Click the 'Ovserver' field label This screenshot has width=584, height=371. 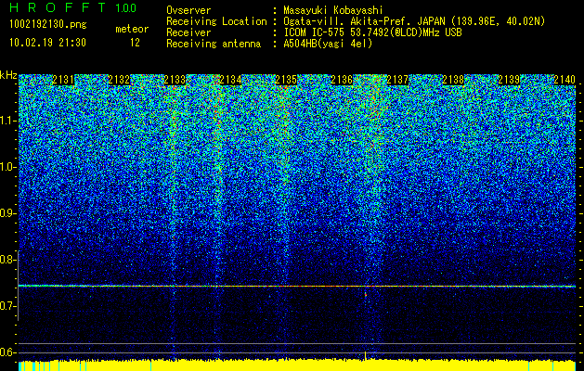point(188,10)
